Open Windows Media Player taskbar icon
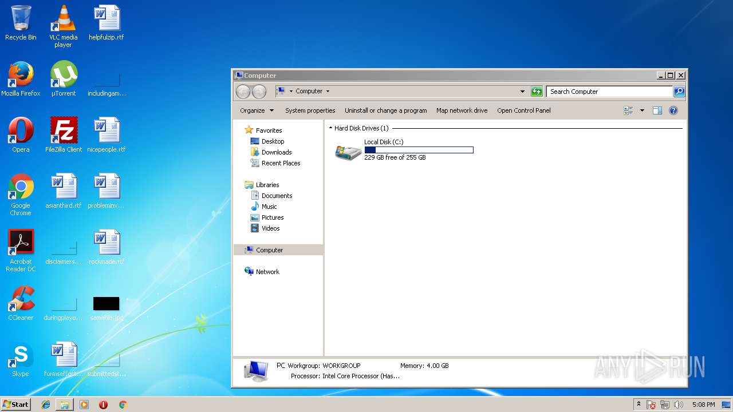The image size is (733, 412). coord(84,405)
